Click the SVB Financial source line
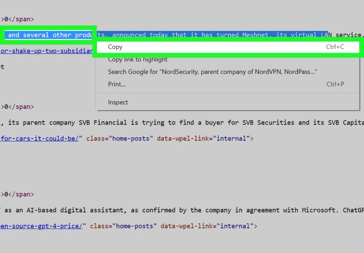Viewport: 364px width, 253px height. pyautogui.click(x=182, y=122)
